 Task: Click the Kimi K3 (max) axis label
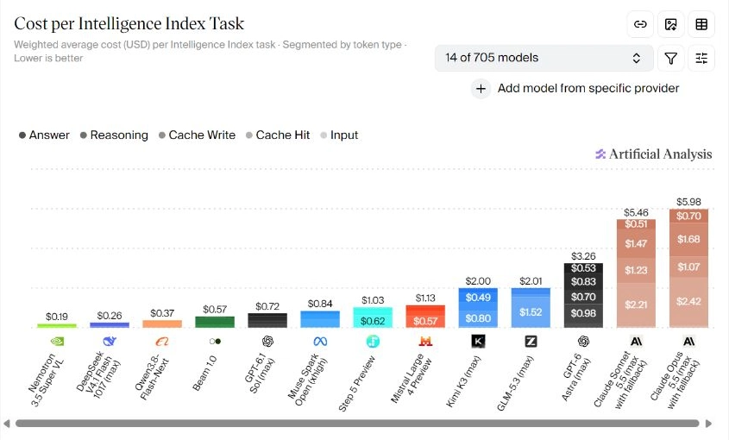pyautogui.click(x=463, y=381)
